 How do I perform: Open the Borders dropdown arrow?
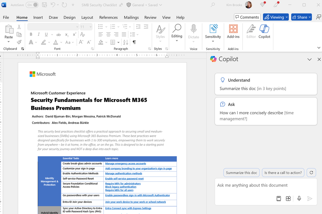(119, 42)
